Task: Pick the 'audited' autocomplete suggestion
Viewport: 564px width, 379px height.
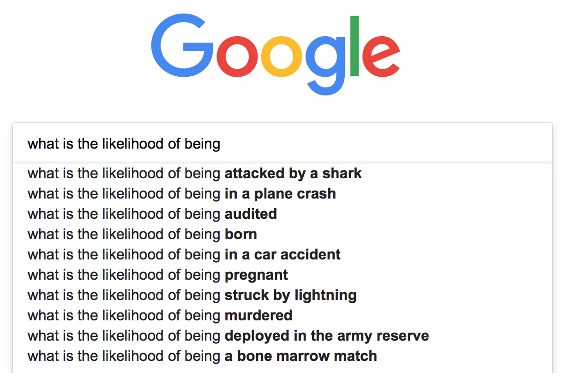Action: [152, 214]
